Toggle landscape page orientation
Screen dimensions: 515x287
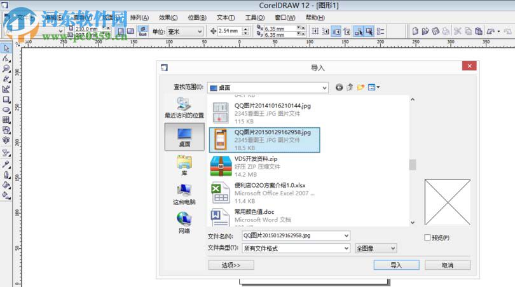click(x=131, y=32)
